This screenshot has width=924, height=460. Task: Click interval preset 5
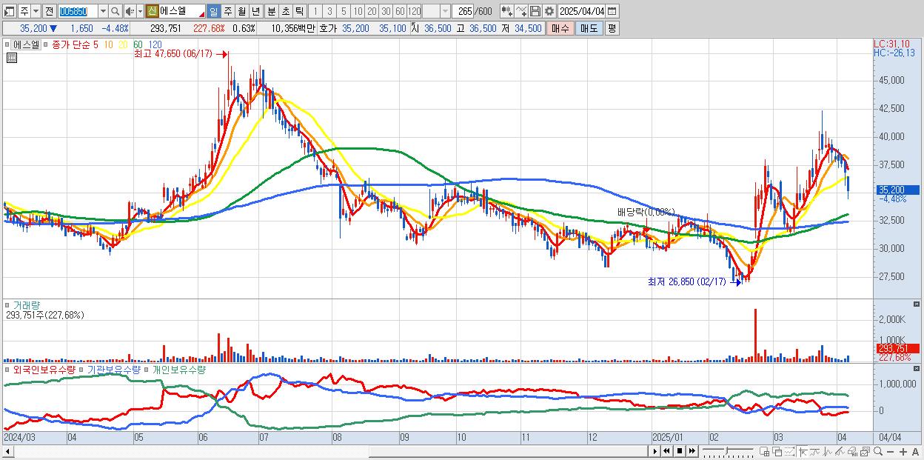344,11
